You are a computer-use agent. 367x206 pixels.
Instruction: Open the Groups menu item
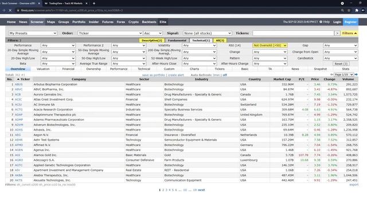[64, 22]
